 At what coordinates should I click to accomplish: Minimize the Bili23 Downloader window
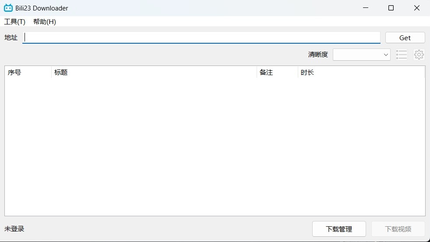(x=366, y=8)
